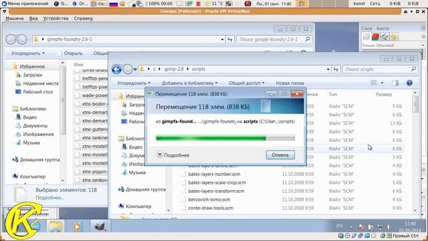The height and width of the screenshot is (241, 428).
Task: Select bates-layers-scale-crop.scm file
Action: (217, 183)
